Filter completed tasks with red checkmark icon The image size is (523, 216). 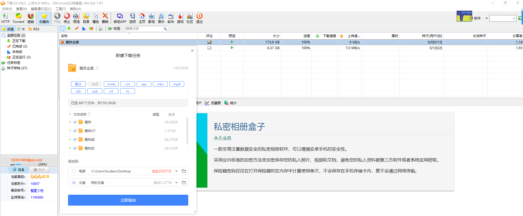coord(77,29)
